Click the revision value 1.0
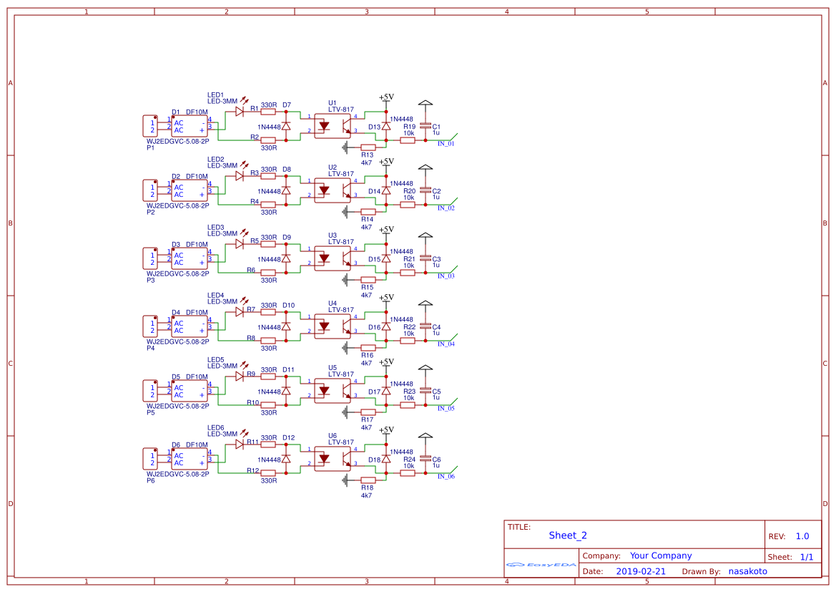 pos(802,535)
